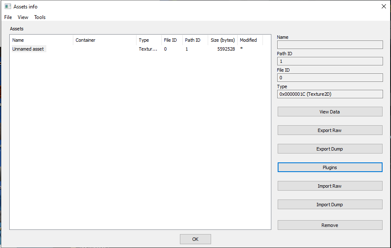Viewport: 391px width, 248px height.
Task: Click the 5592528 size cell
Action: 226,49
